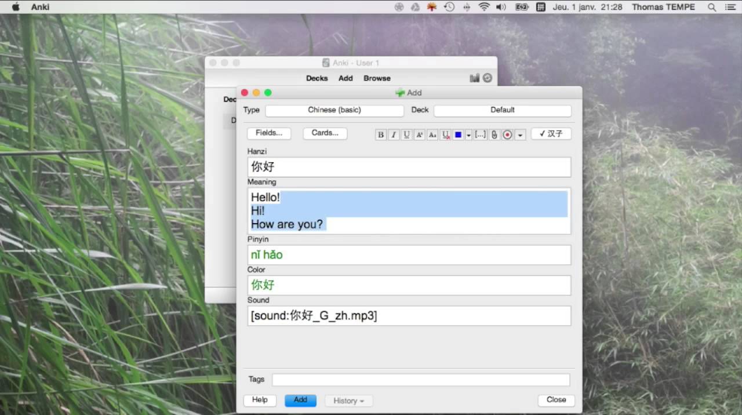The image size is (742, 415).
Task: Click into the Meaning field
Action: 409,211
